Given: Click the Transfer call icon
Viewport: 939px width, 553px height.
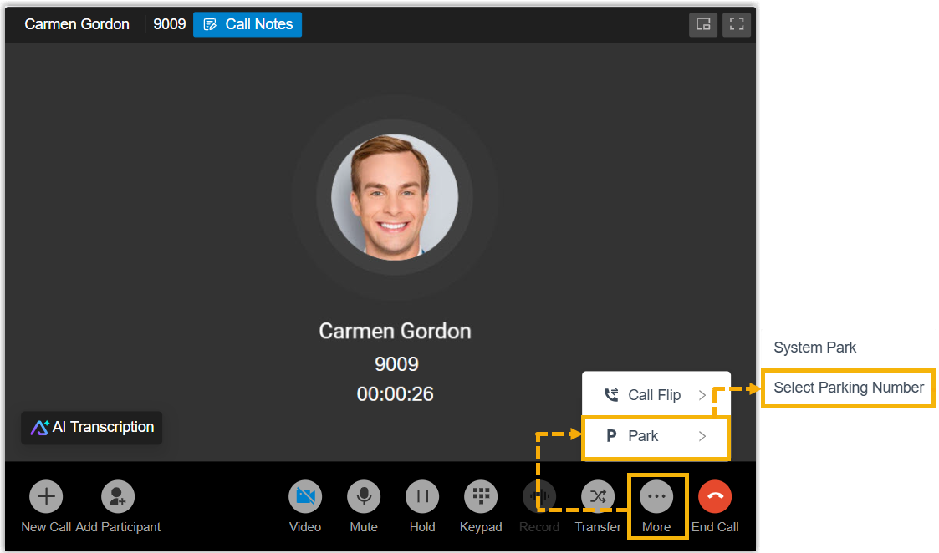Looking at the screenshot, I should tap(598, 496).
